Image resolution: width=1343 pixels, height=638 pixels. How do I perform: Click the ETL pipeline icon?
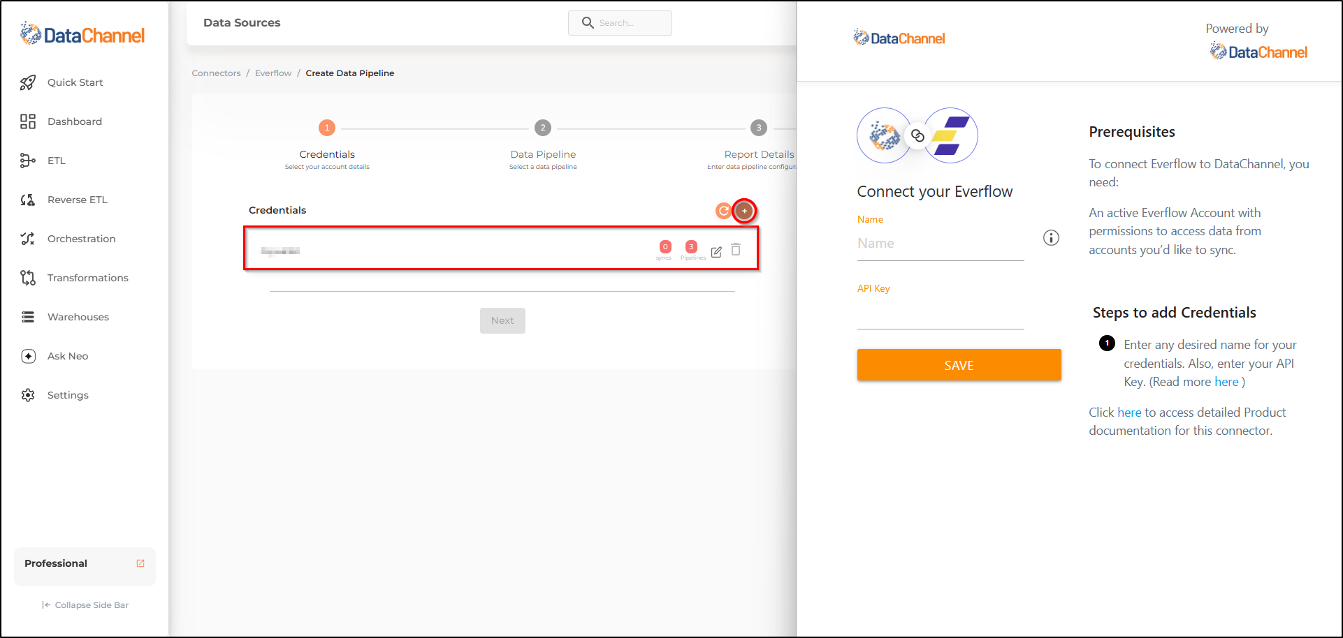(x=28, y=161)
